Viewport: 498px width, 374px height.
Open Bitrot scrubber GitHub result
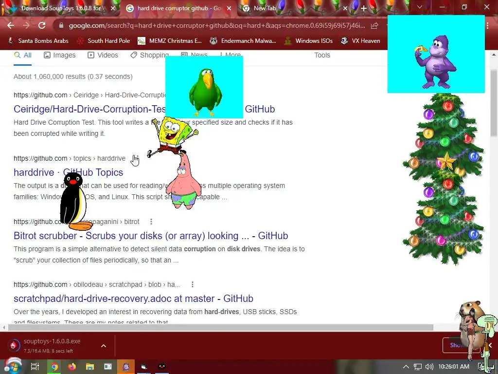point(151,236)
